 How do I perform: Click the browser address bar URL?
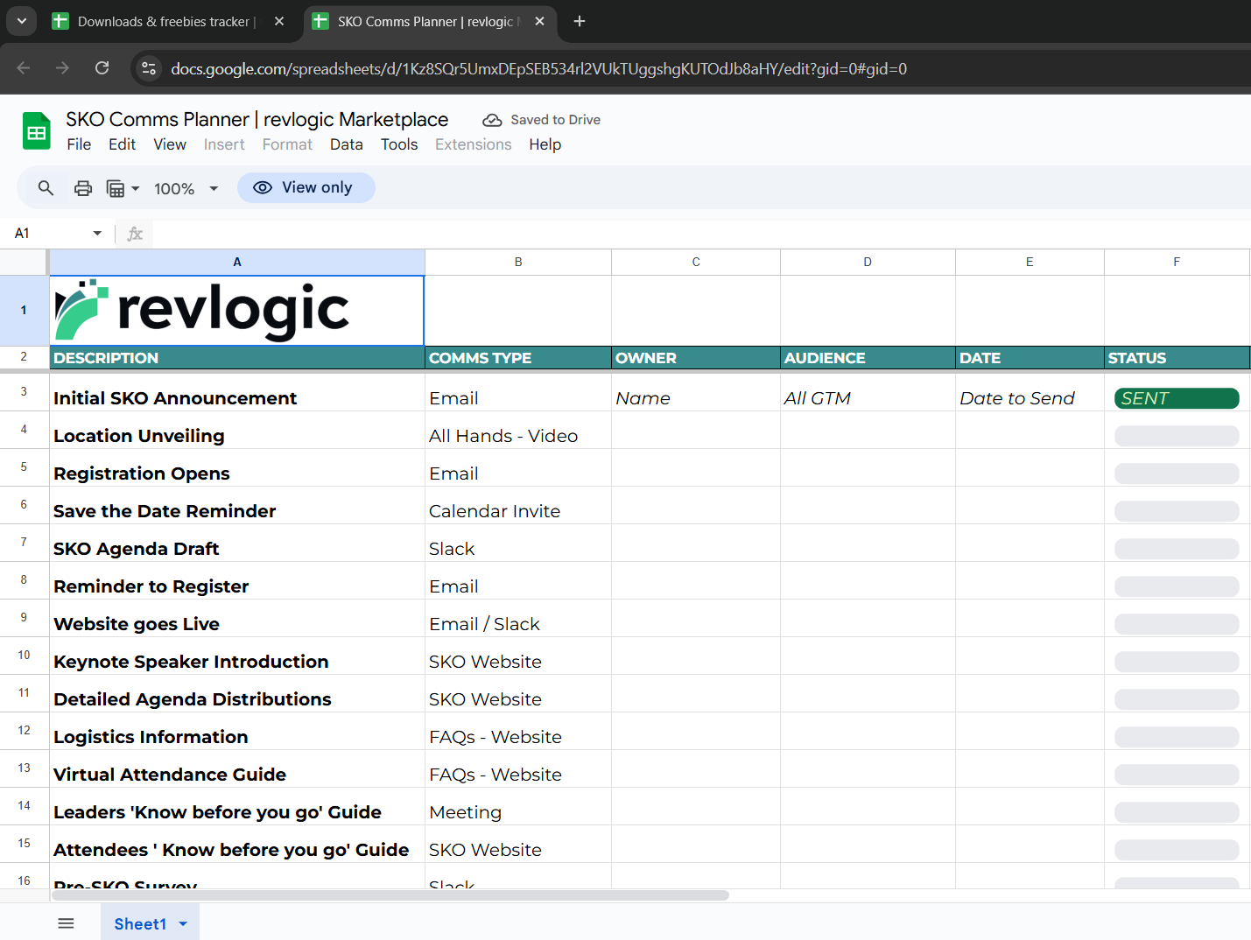[538, 68]
